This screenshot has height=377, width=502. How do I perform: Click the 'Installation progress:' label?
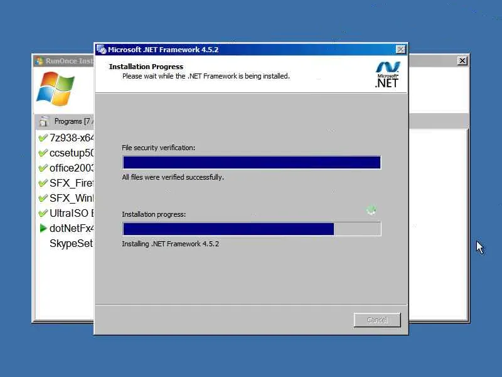pyautogui.click(x=154, y=214)
